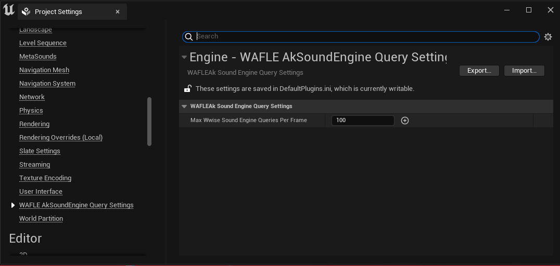Select the Project Settings tab
Screen dimensions: 560x266
click(x=58, y=11)
